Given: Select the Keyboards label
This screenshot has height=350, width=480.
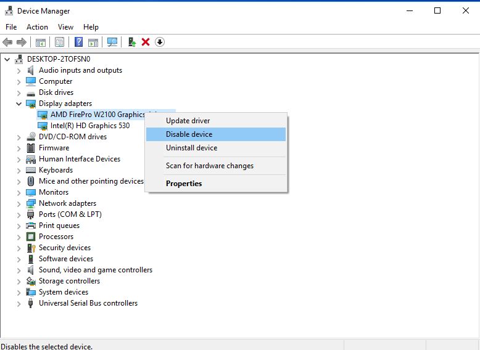Looking at the screenshot, I should pos(56,170).
